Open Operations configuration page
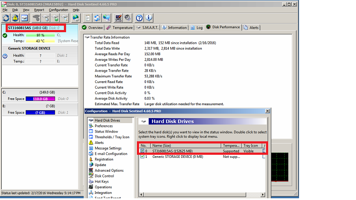This screenshot has height=200, width=356. (x=103, y=187)
